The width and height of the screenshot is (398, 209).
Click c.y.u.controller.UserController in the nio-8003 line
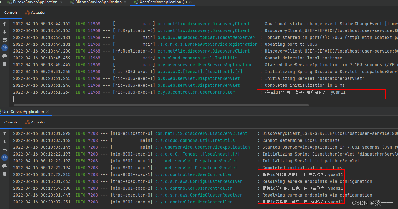(196, 92)
